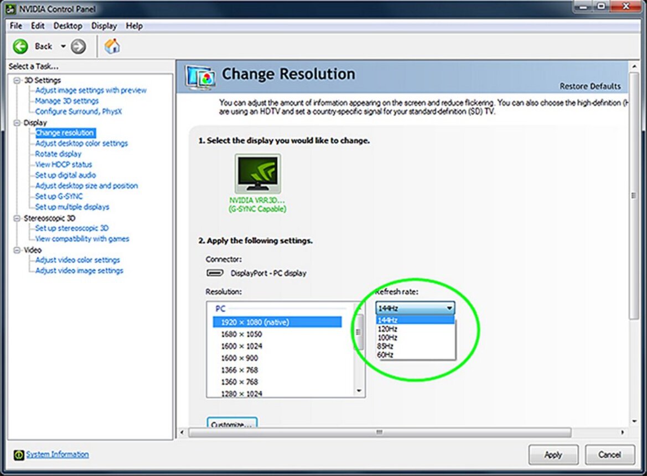
Task: Click the Change Resolution header icon
Action: pos(200,77)
